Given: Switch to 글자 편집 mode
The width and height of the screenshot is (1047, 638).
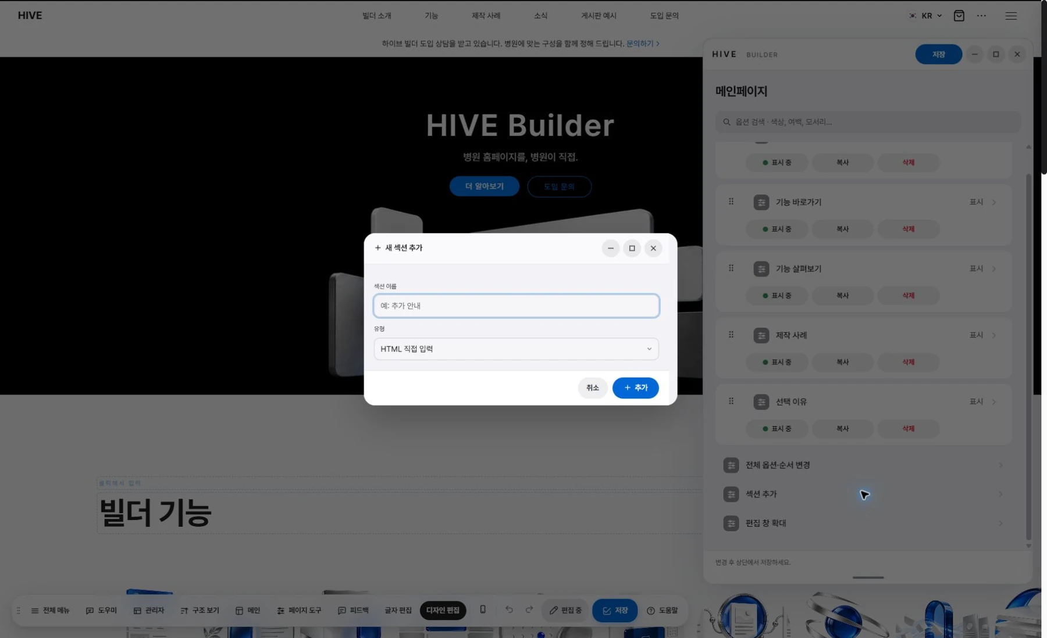Looking at the screenshot, I should click(x=398, y=611).
